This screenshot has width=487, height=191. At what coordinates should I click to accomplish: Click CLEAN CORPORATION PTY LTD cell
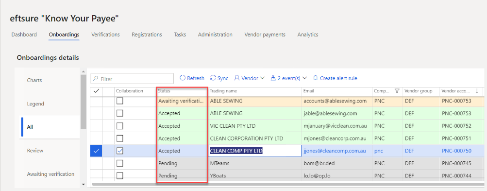255,139
